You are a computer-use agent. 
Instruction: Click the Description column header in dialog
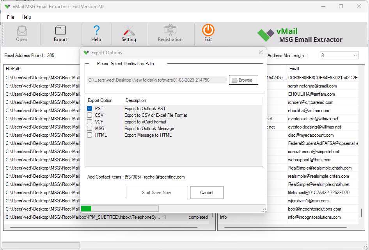136,100
